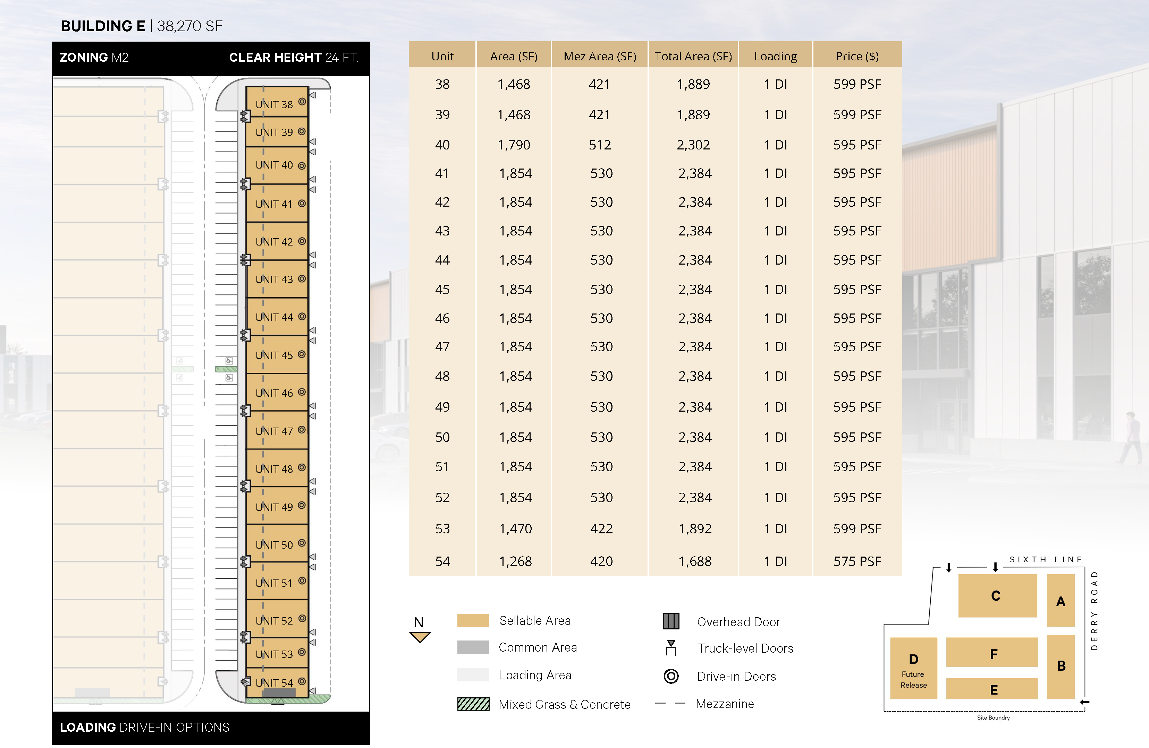Click the Drive-in Doors legend circle icon
Image resolution: width=1149 pixels, height=748 pixels.
tap(670, 676)
